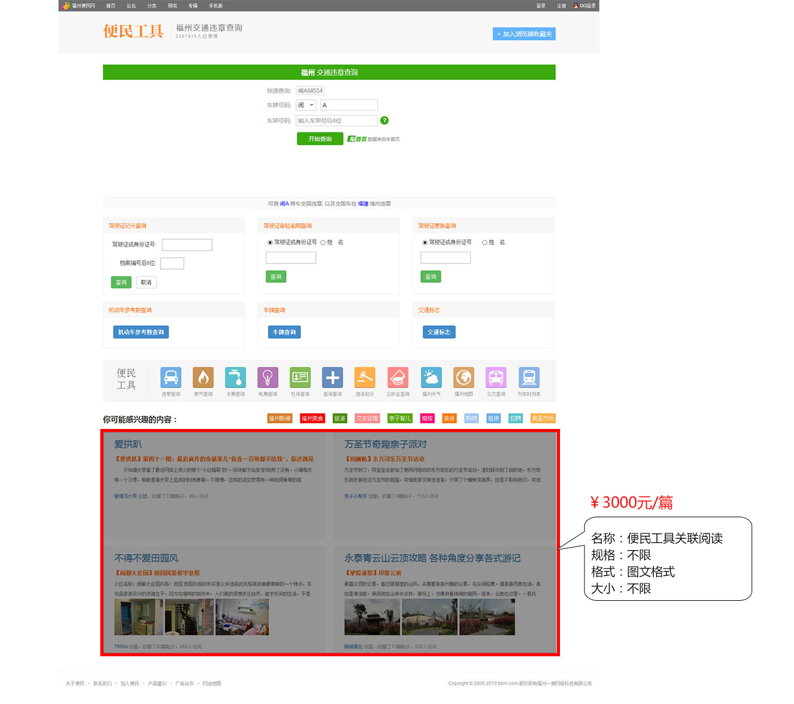794x704 pixels.
Task: Select 驾驶证或身份证号 radio in 驾驶证更换查询
Action: 425,243
